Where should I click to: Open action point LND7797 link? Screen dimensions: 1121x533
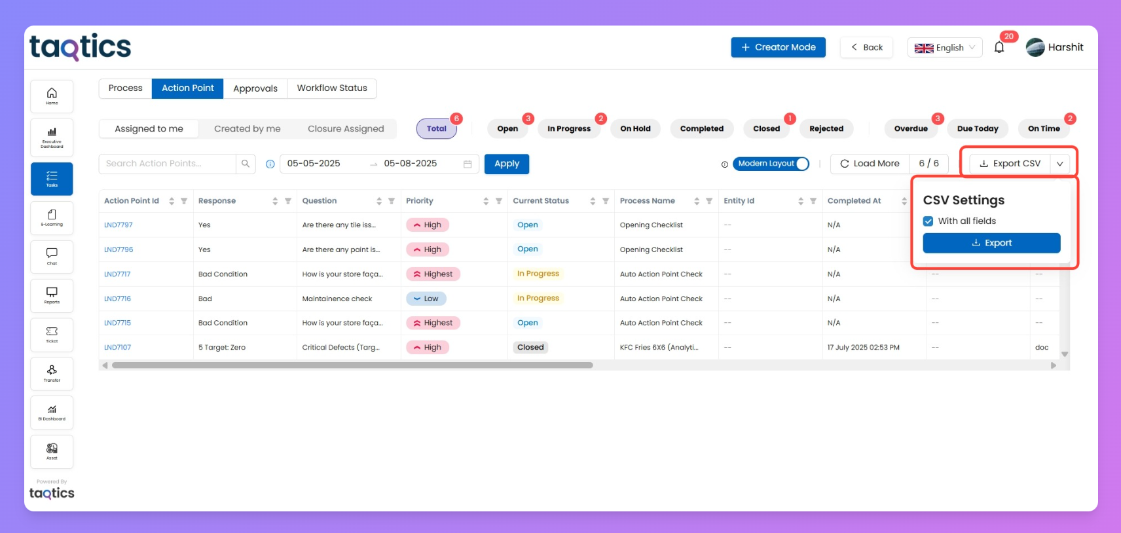click(x=119, y=225)
